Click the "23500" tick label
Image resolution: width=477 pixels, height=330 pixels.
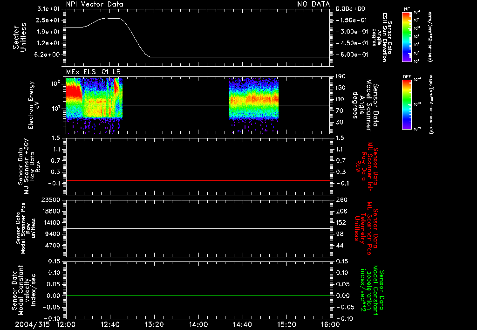[50, 200]
